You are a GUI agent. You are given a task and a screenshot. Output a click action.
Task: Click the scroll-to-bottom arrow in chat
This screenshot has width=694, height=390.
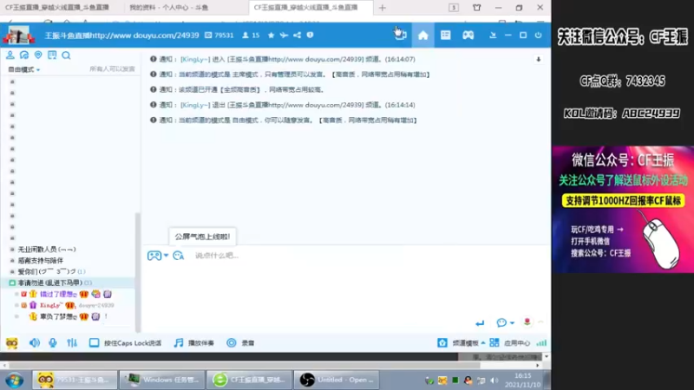pyautogui.click(x=539, y=59)
